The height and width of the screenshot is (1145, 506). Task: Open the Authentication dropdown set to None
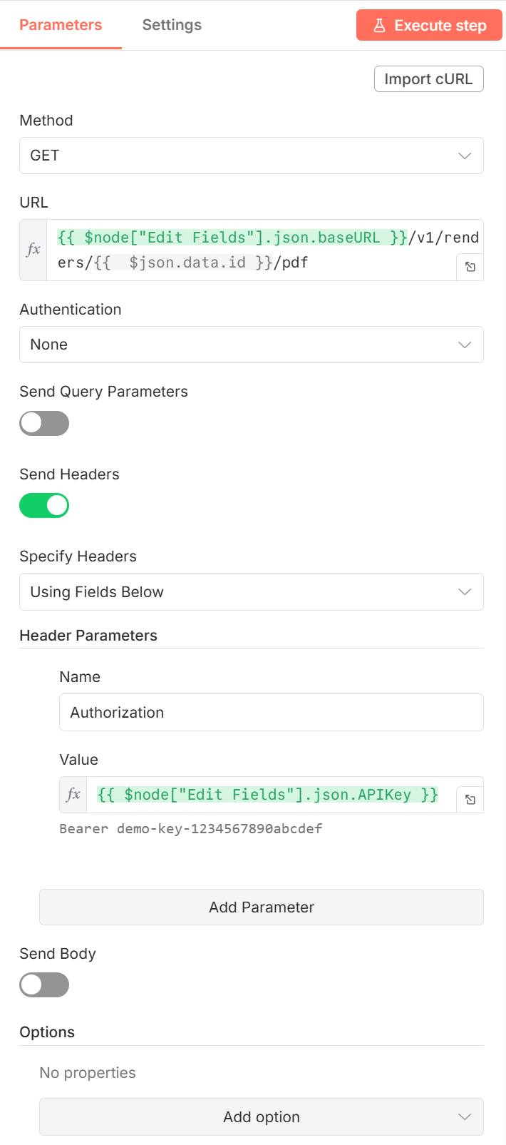[x=251, y=344]
